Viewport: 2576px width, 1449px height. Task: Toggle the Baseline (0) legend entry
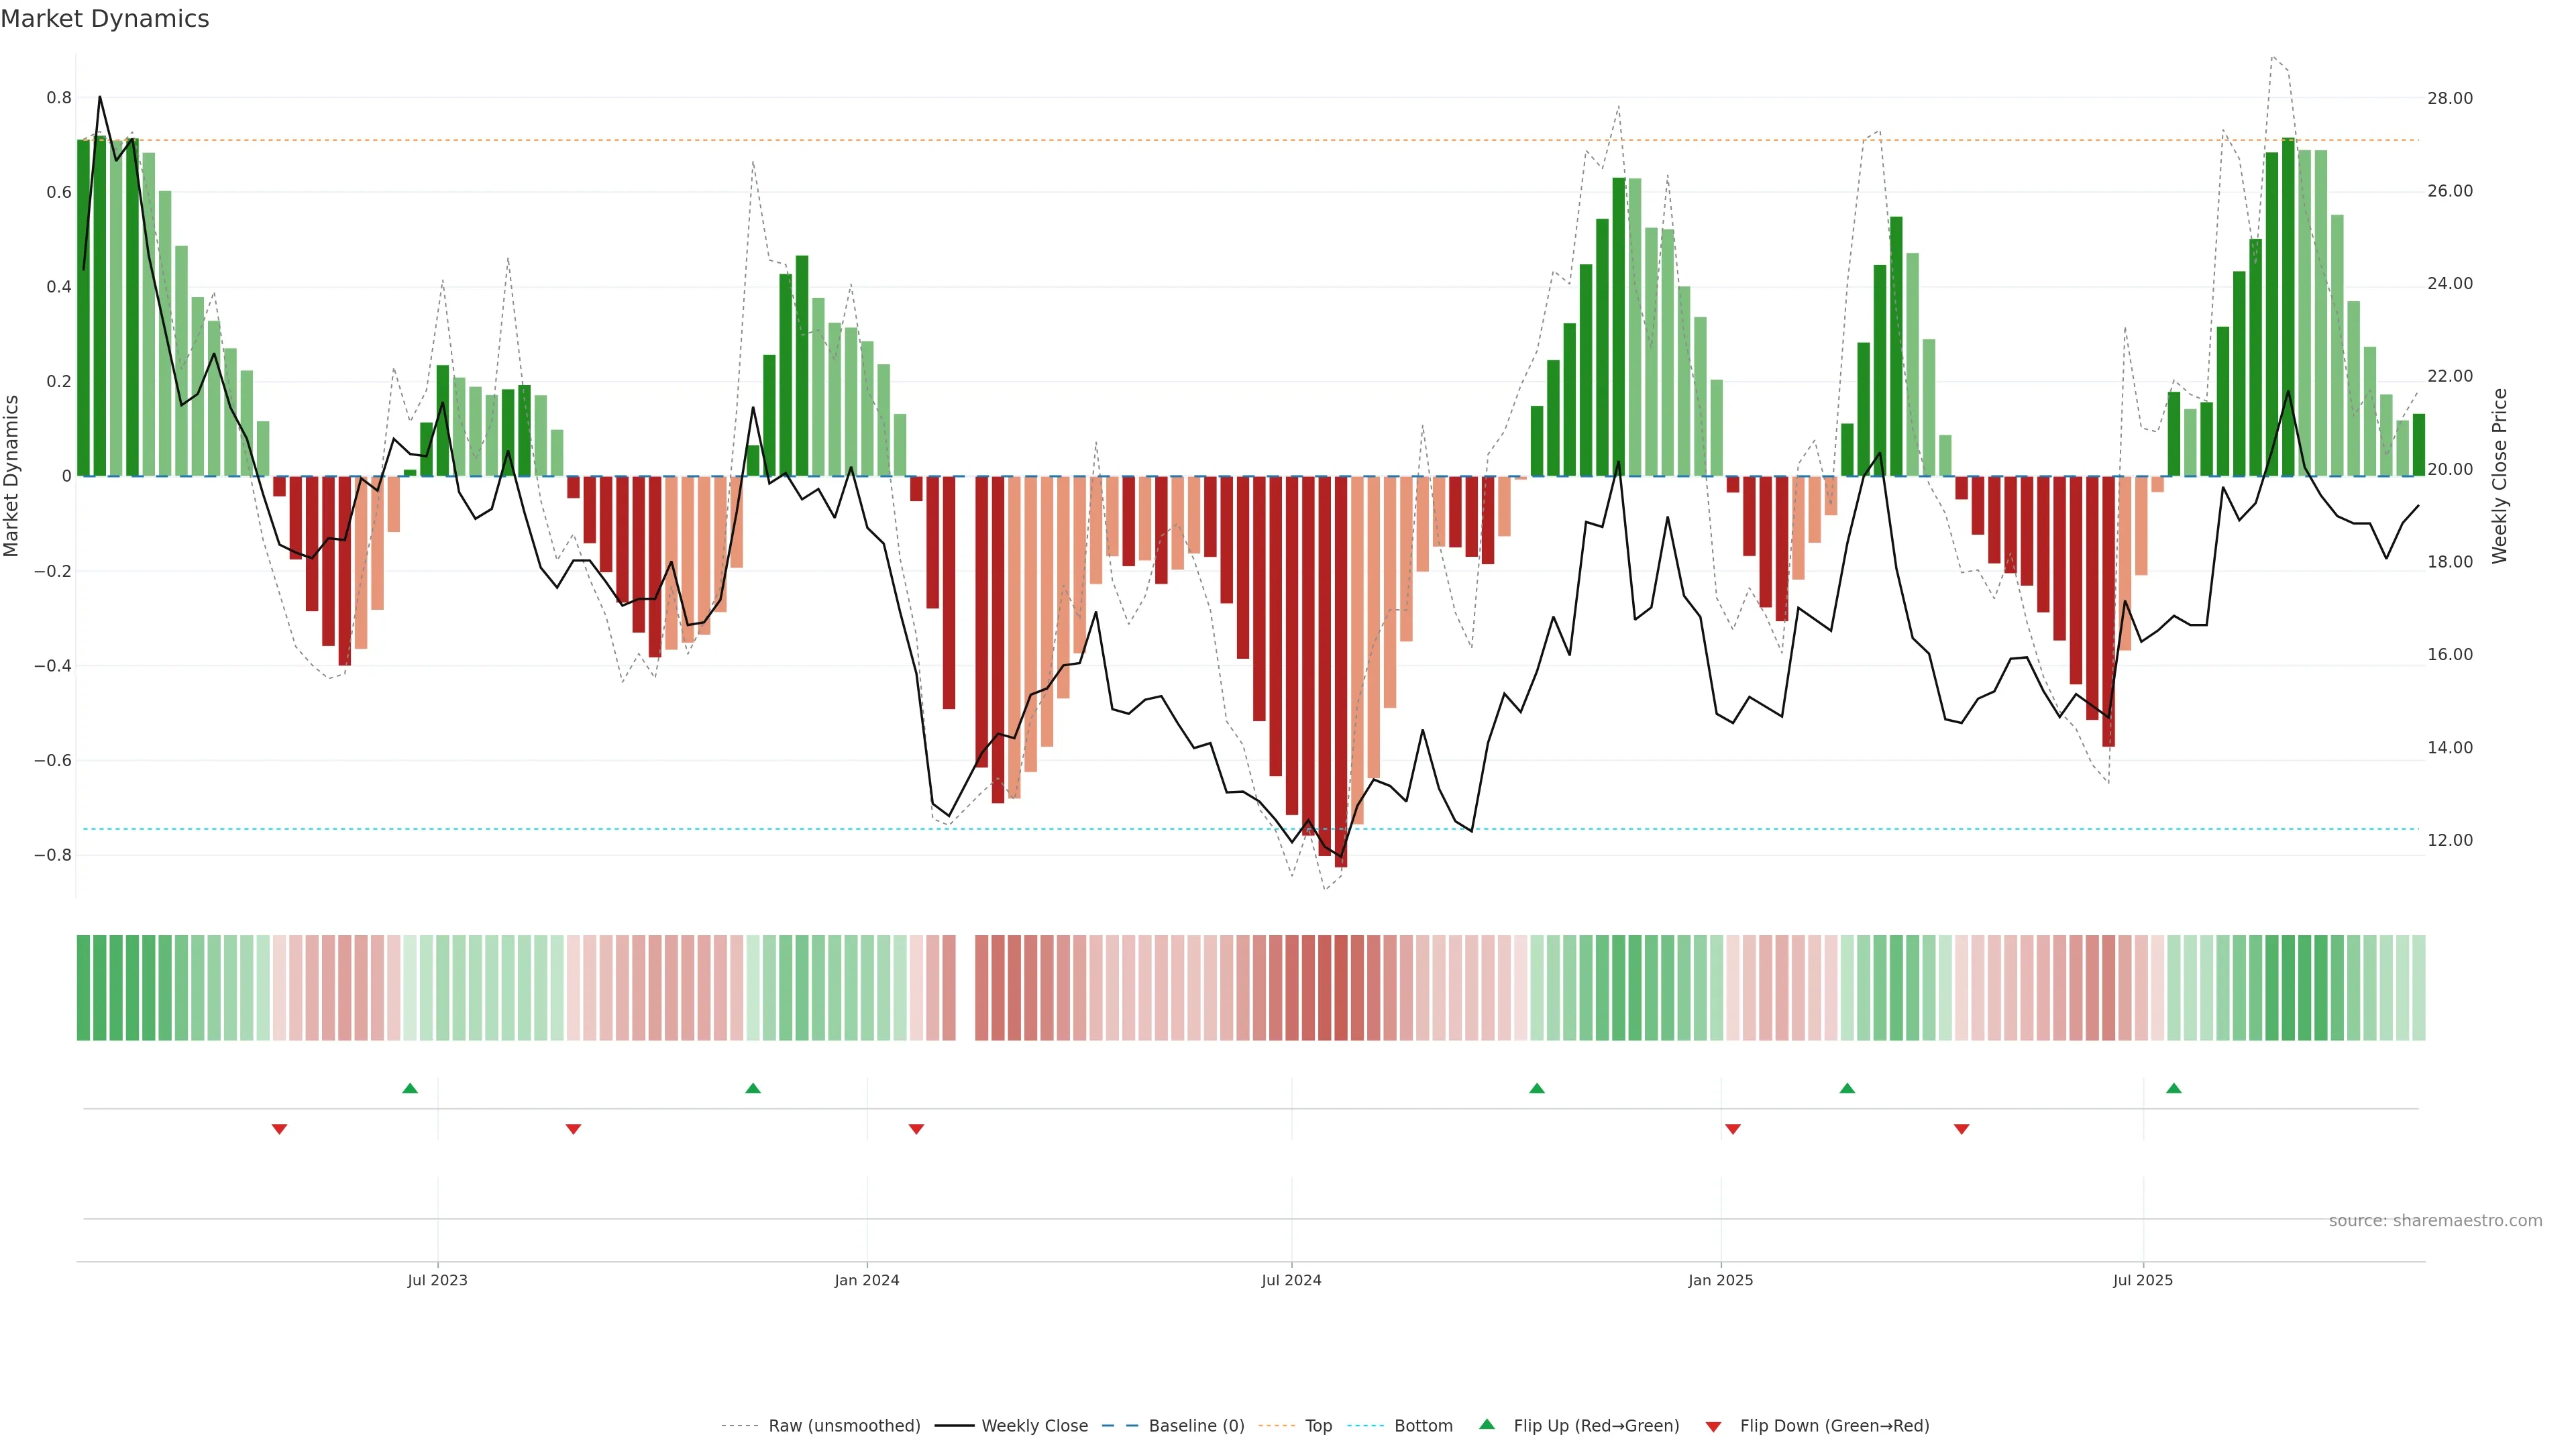tap(1196, 1425)
